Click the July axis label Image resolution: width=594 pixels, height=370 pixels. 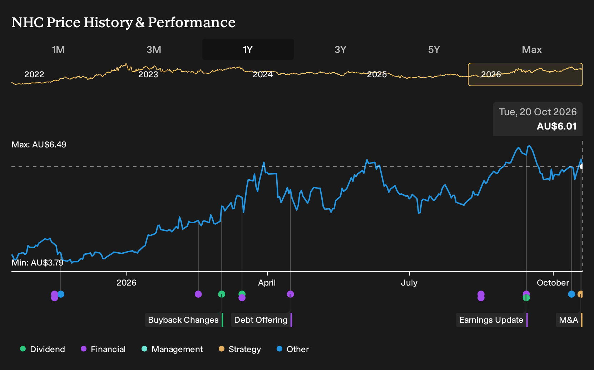409,283
